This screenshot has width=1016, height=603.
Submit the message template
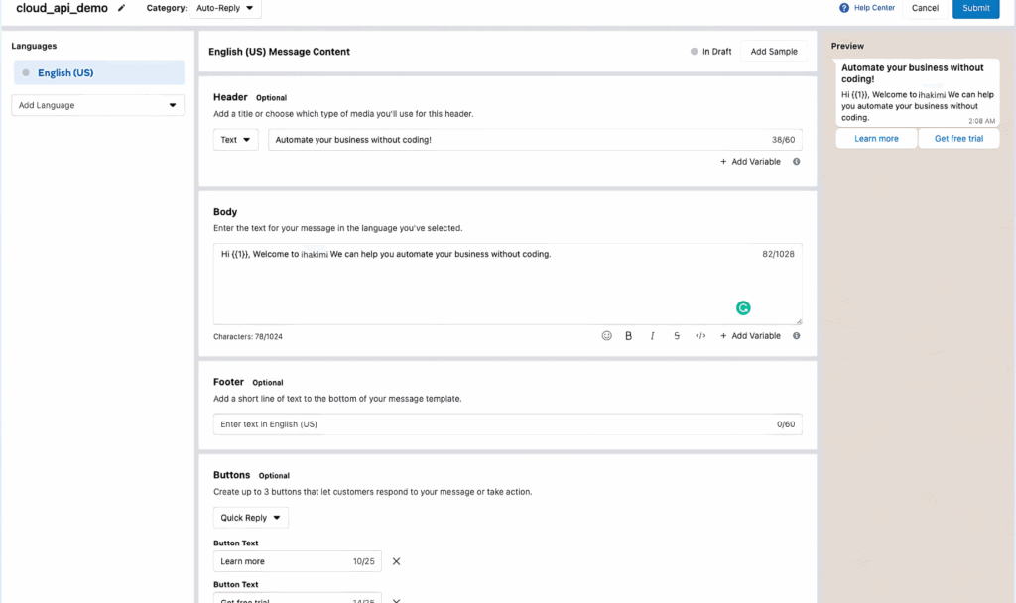click(975, 8)
